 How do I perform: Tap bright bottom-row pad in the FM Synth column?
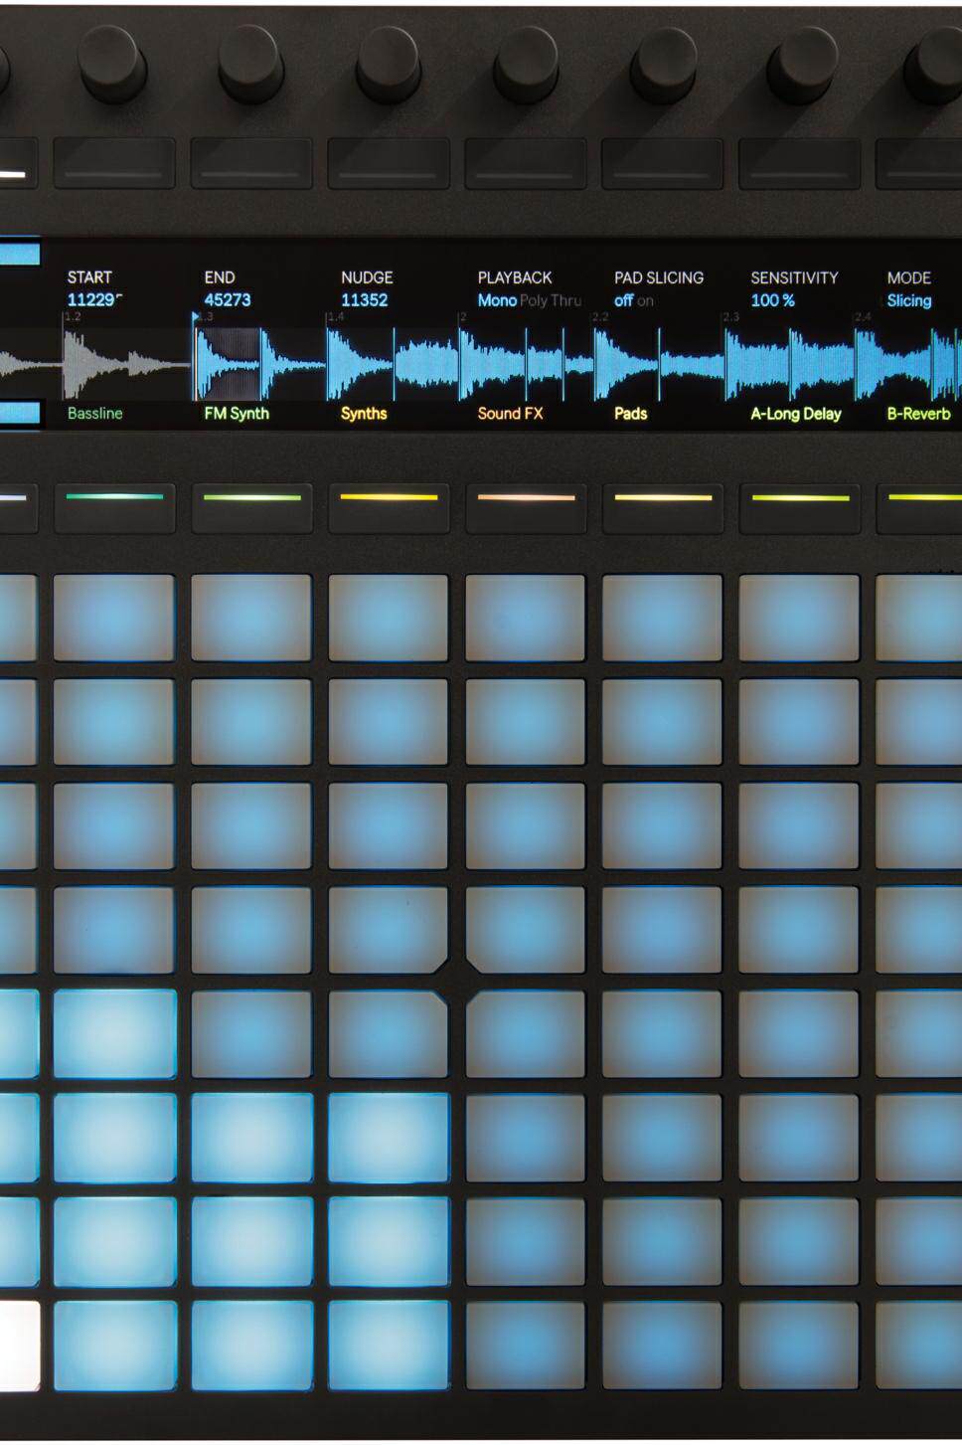[251, 1345]
